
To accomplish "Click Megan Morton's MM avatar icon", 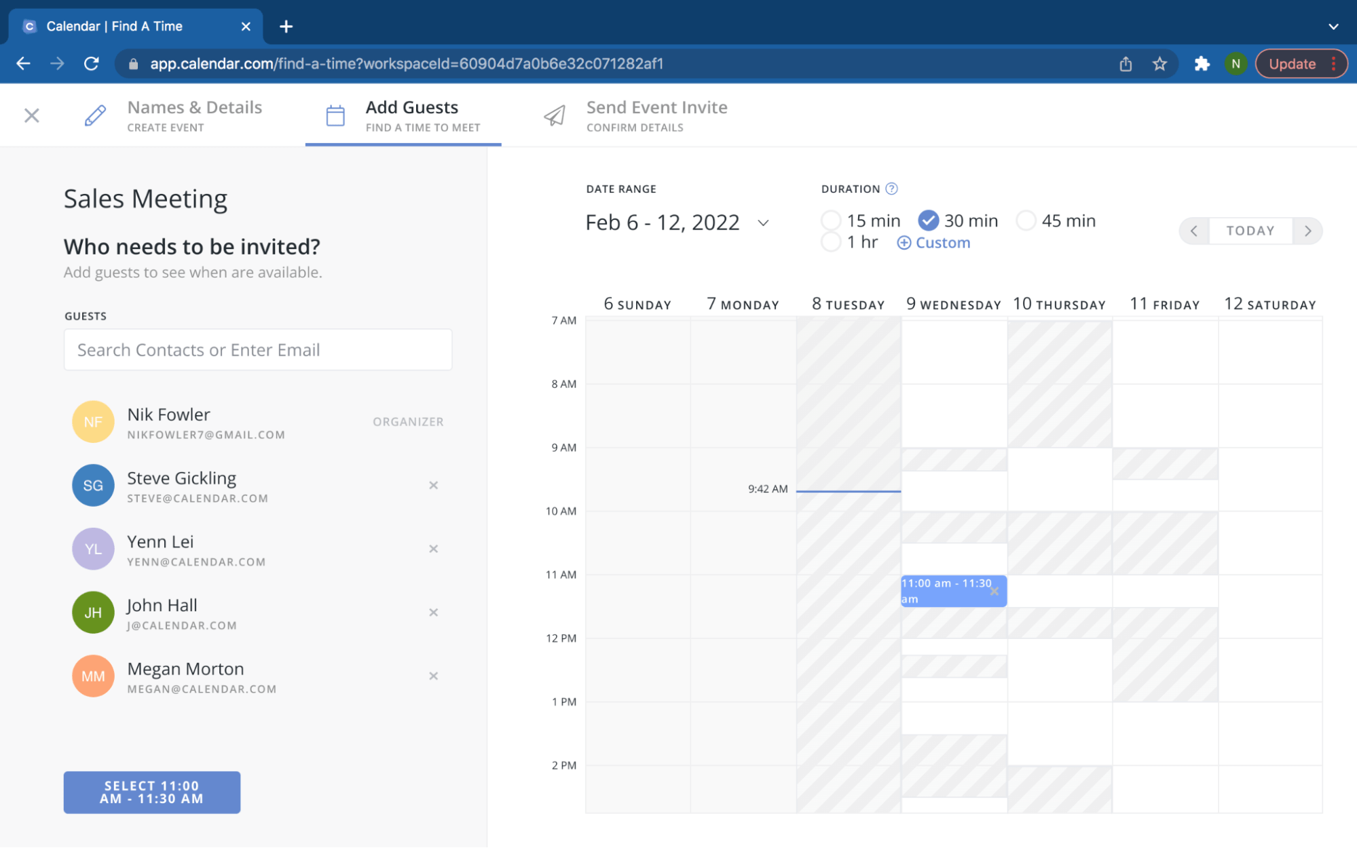I will tap(92, 676).
